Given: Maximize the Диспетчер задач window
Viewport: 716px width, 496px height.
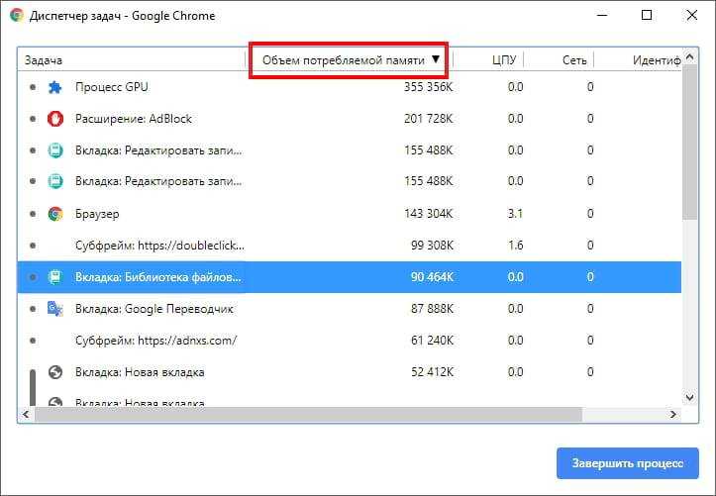Looking at the screenshot, I should 647,15.
